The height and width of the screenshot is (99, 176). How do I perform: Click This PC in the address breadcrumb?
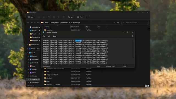pos(47,23)
